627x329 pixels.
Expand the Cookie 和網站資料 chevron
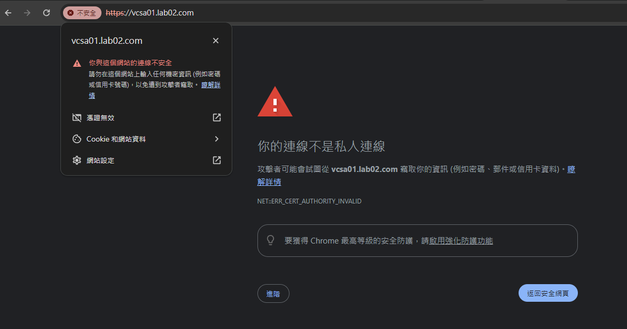(217, 139)
